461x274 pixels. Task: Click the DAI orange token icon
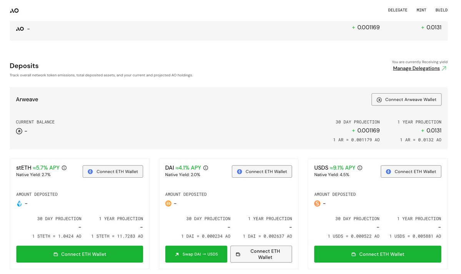coord(168,204)
